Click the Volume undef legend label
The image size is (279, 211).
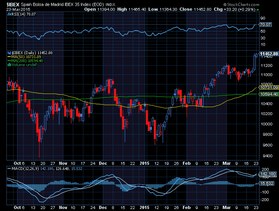(24, 65)
